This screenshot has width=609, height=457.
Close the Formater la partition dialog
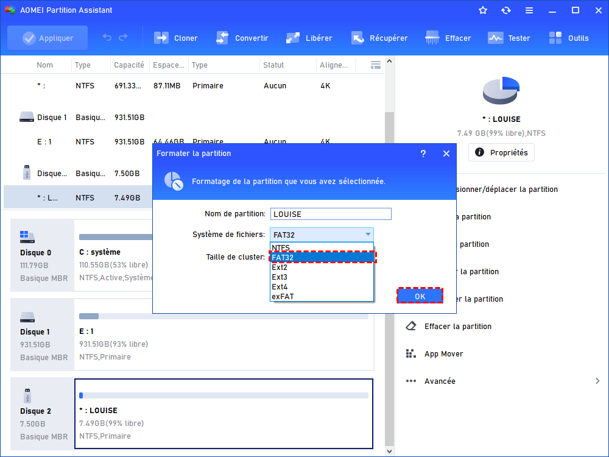coord(446,154)
